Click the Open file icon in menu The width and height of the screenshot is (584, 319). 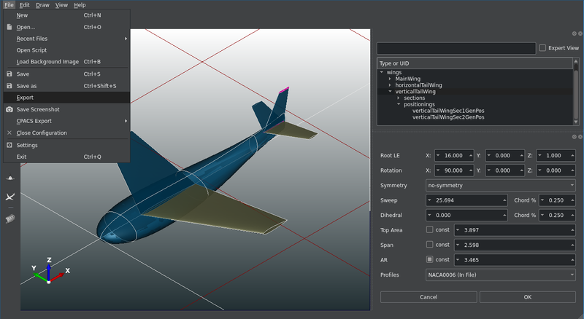[9, 27]
